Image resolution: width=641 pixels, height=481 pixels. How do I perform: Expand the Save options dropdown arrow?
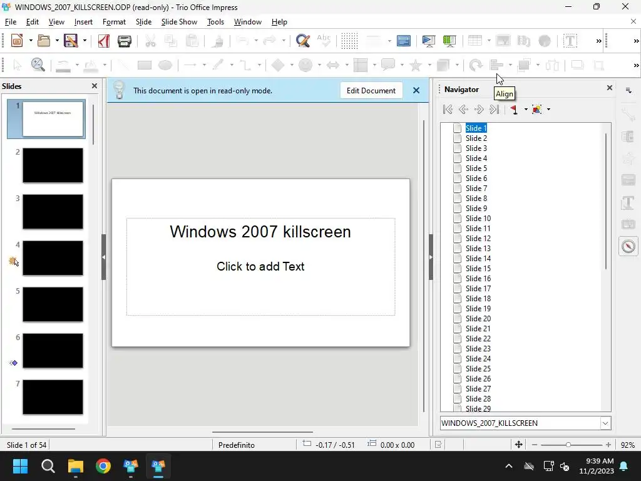[85, 41]
